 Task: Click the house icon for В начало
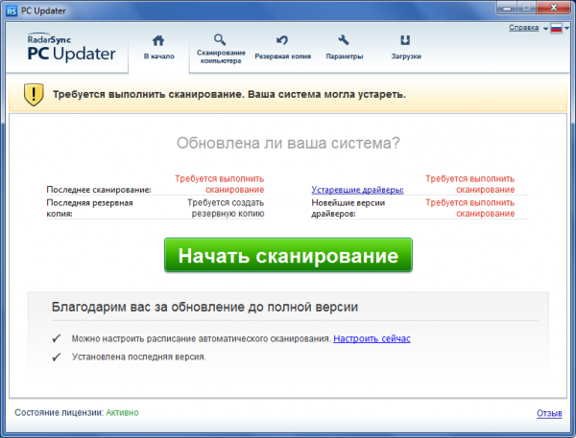[x=158, y=40]
